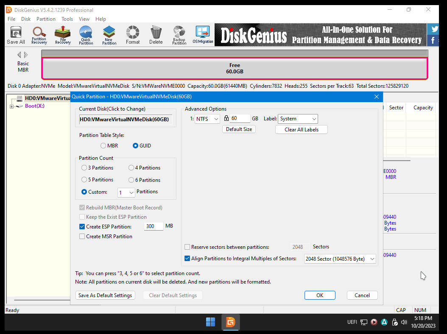Image resolution: width=447 pixels, height=334 pixels.
Task: Toggle Align Partitions to Integral Multiples
Action: tap(187, 259)
